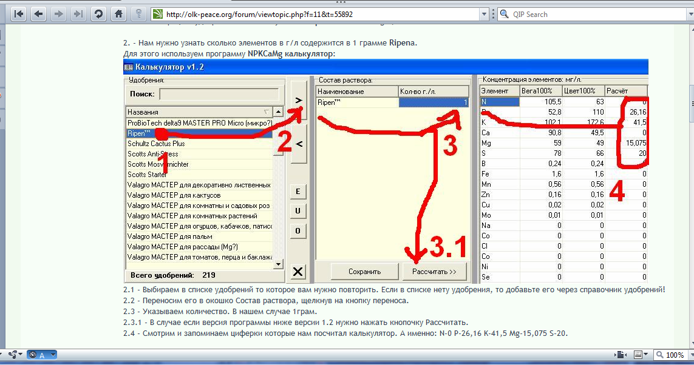Select the Mo element row

(564, 215)
